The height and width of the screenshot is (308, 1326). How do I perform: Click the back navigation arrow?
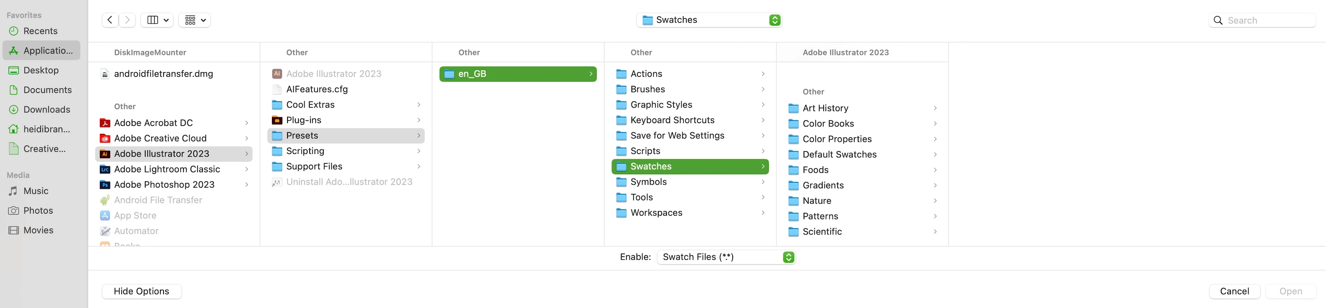point(109,20)
